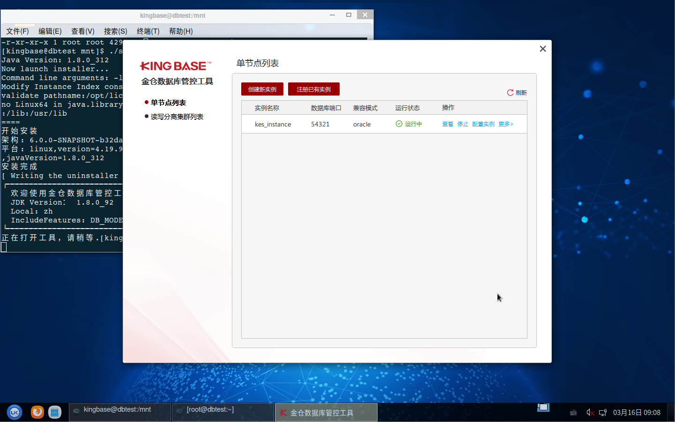Image resolution: width=675 pixels, height=422 pixels.
Task: Click 停止 link for kes_instance
Action: (x=463, y=124)
